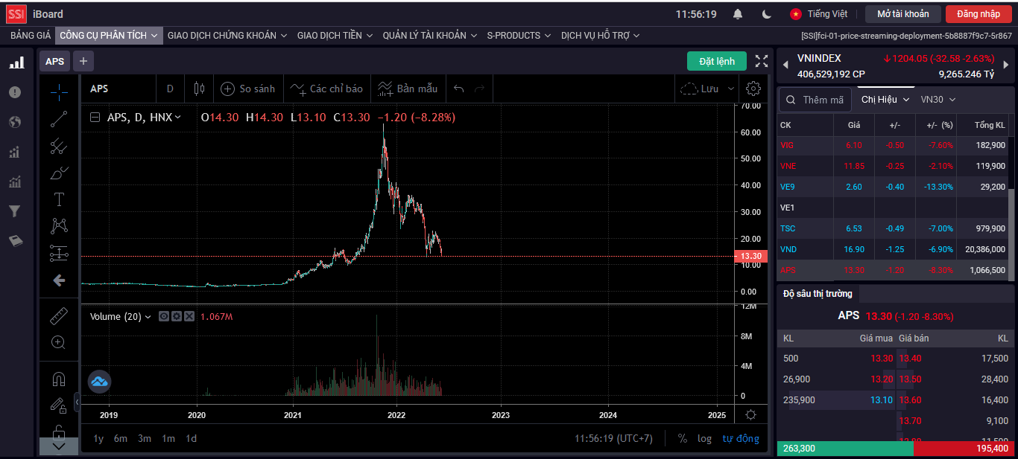Remove the Volume indicator with X

pyautogui.click(x=189, y=316)
